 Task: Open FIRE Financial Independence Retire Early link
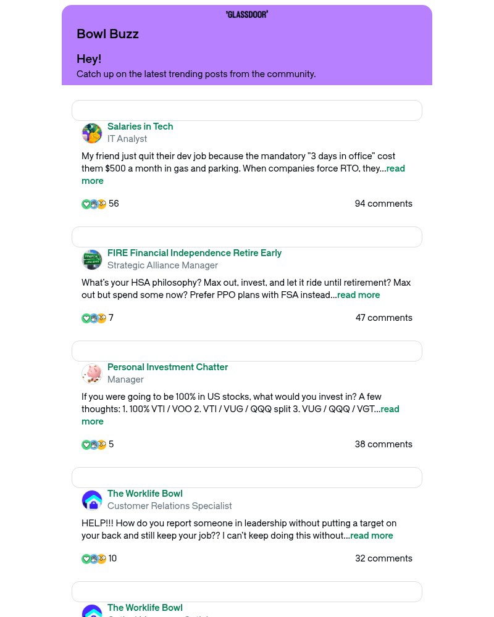pos(194,253)
